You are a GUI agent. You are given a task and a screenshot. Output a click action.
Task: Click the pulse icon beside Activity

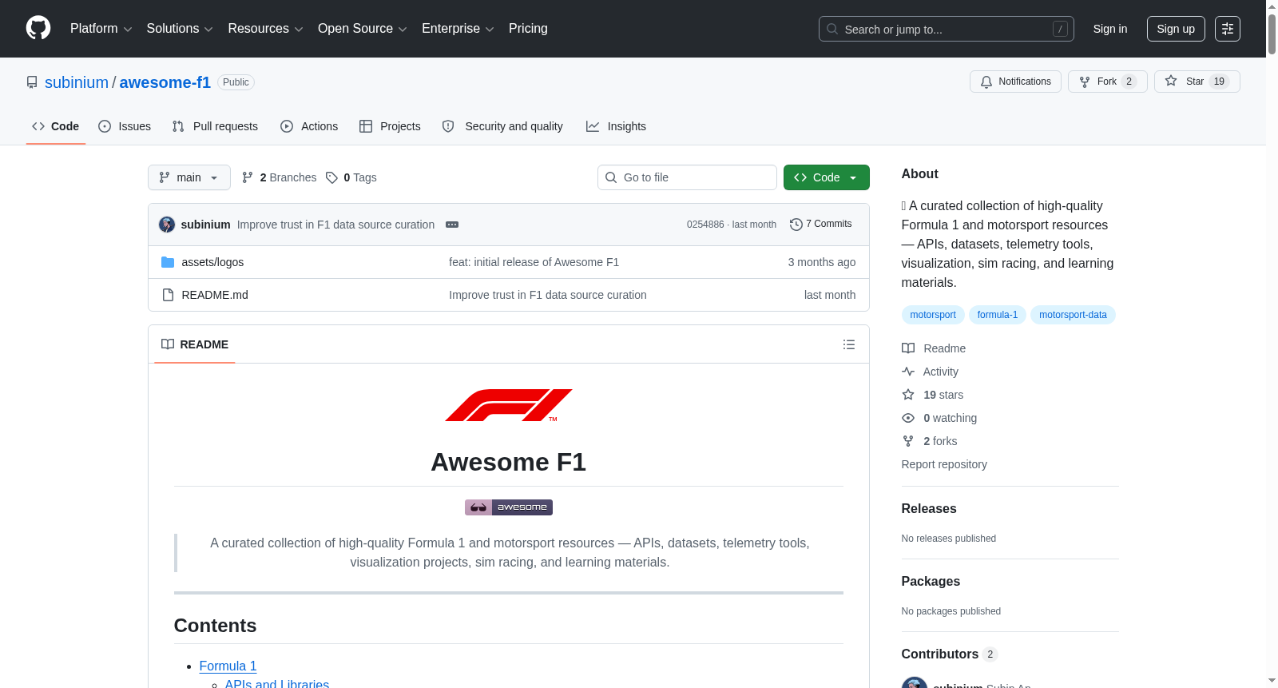908,372
